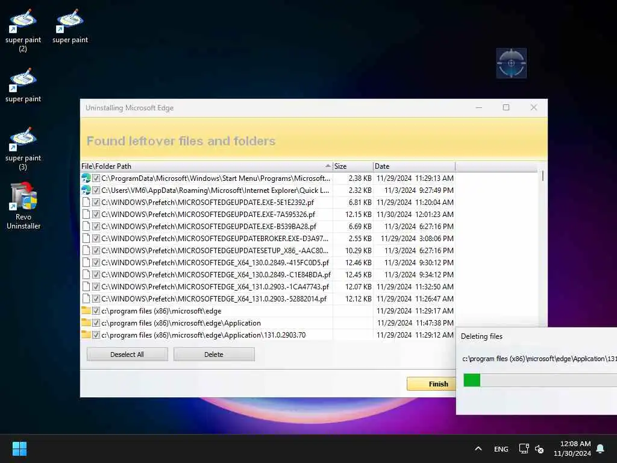Uncheck the microsoft\edge\Application folder checkbox

(x=96, y=323)
